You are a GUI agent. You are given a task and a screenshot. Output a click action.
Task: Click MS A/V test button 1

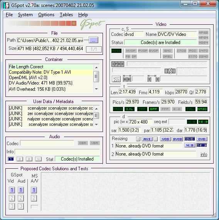[x=34, y=190]
